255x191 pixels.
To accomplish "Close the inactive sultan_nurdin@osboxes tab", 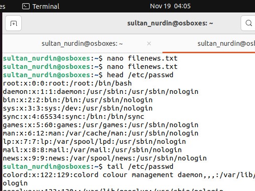I will coord(149,43).
